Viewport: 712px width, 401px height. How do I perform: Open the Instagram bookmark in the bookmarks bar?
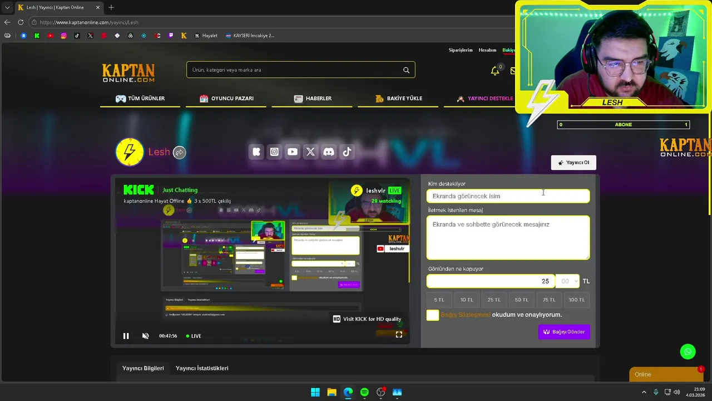tap(64, 36)
